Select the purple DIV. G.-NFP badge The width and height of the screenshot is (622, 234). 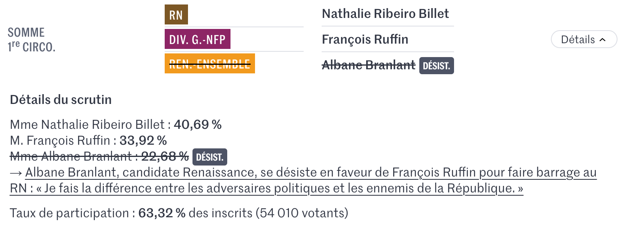[198, 39]
